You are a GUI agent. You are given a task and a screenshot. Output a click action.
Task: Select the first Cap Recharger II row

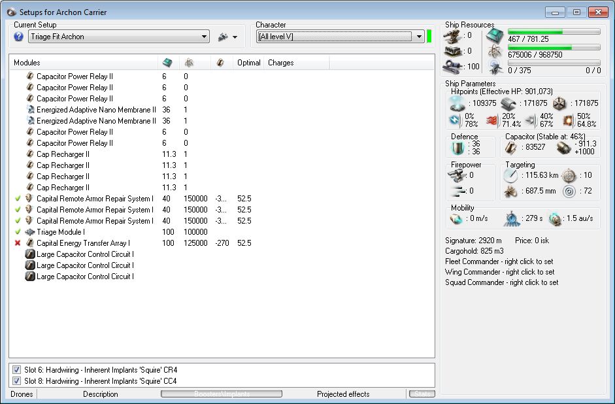[222, 154]
